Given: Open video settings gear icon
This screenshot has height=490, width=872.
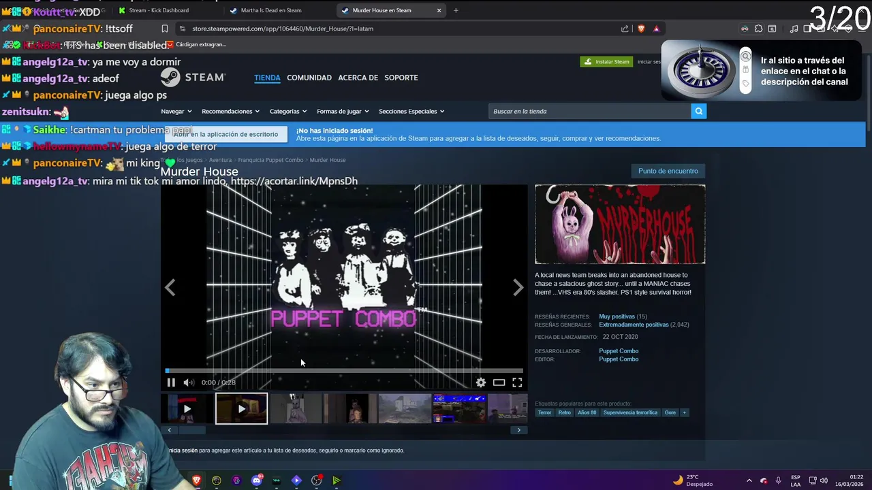Looking at the screenshot, I should coord(481,382).
